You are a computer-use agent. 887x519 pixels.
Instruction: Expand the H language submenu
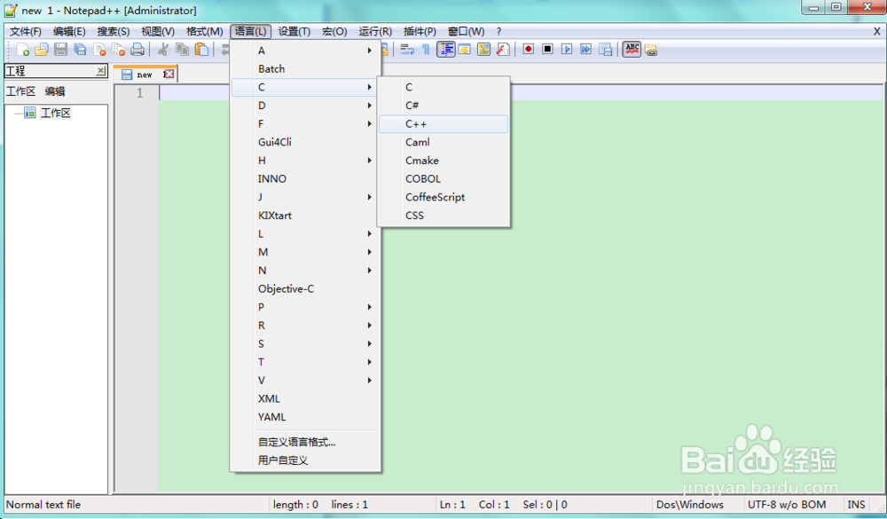click(305, 161)
